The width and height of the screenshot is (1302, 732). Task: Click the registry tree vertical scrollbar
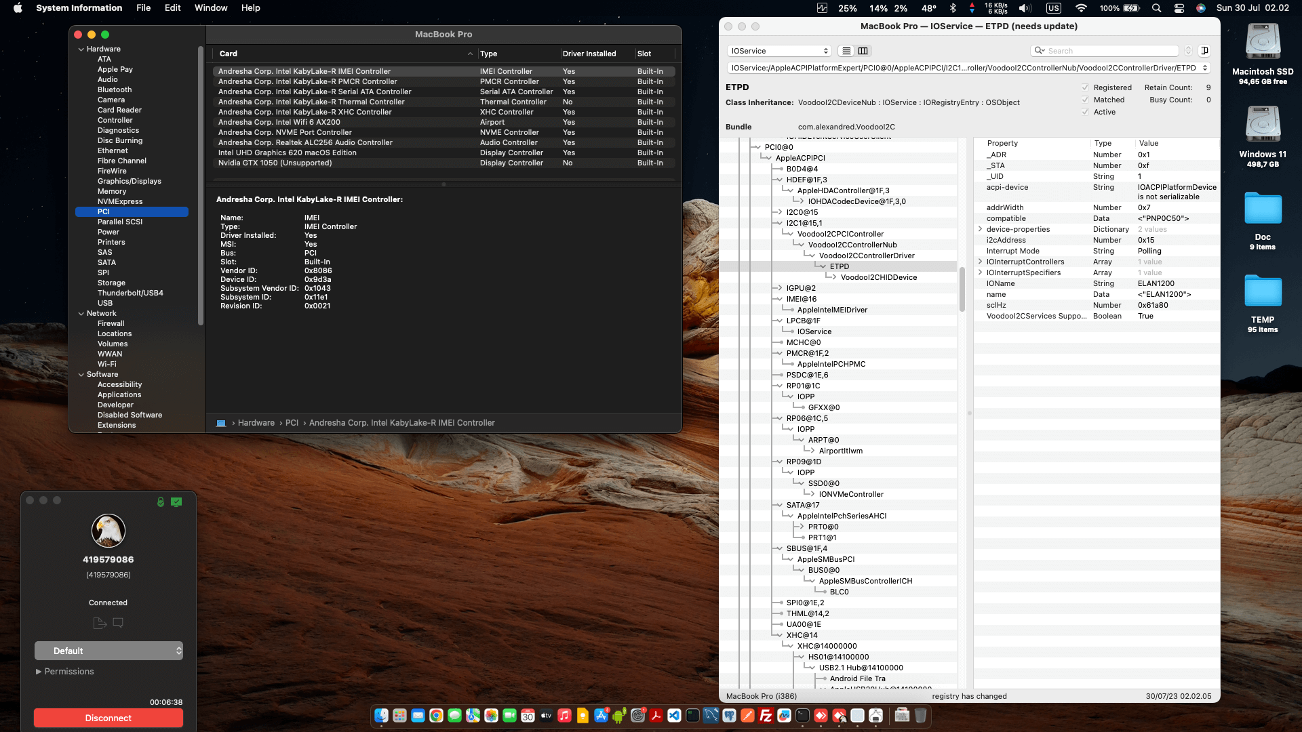[x=962, y=289]
